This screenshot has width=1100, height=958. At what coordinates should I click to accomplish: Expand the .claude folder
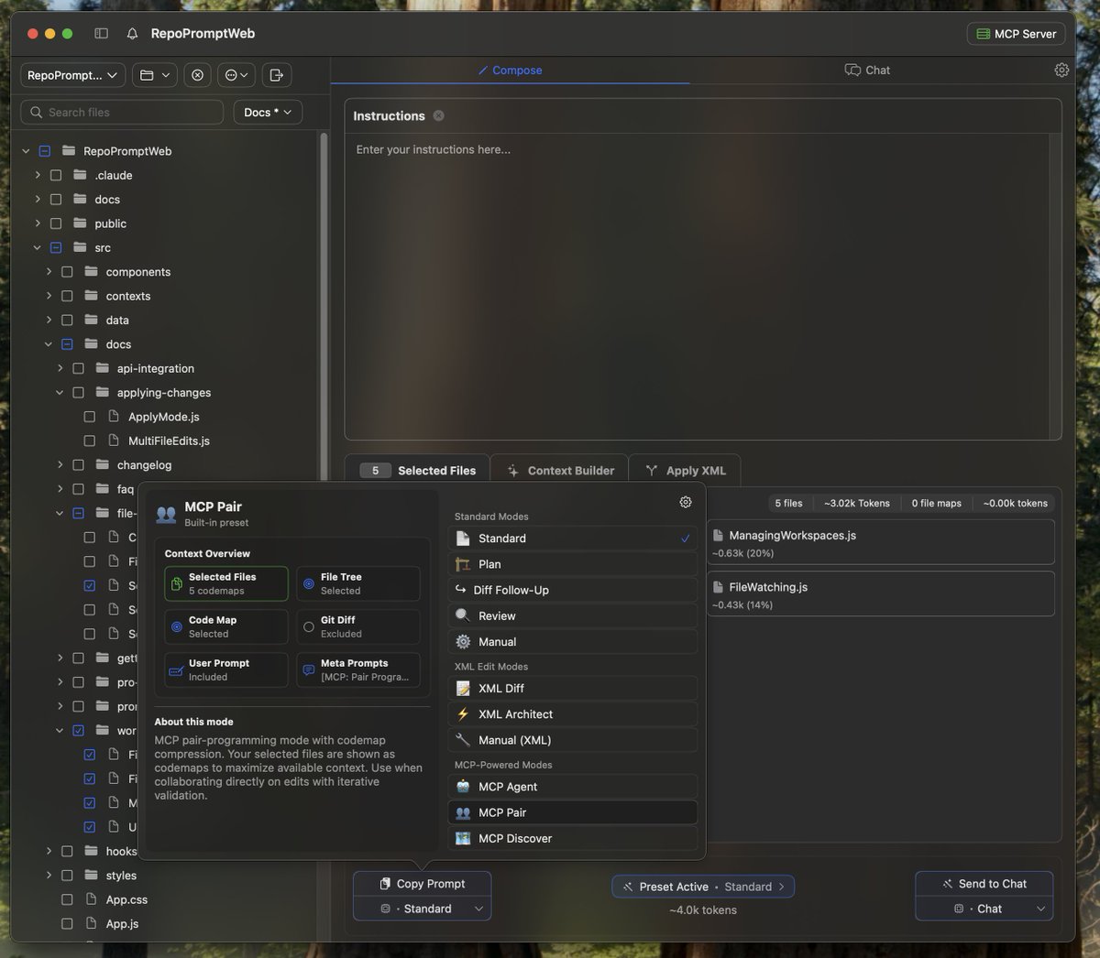[38, 175]
